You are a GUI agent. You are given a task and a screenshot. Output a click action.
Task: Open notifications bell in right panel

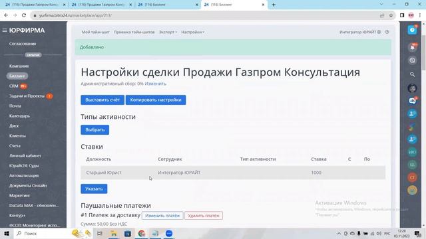(x=413, y=47)
